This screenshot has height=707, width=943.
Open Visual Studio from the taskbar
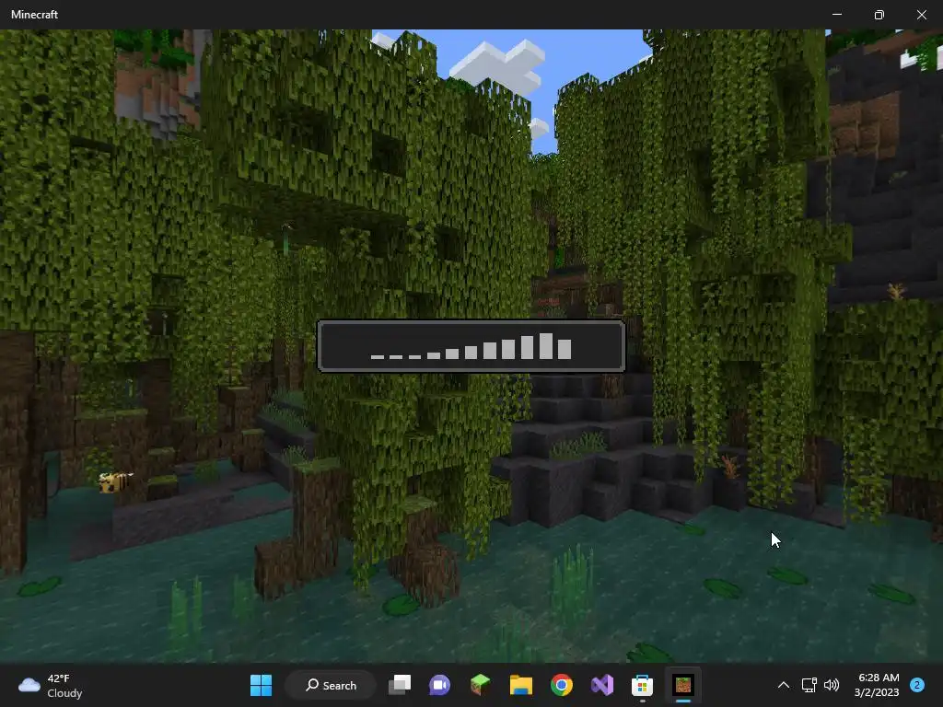click(602, 685)
